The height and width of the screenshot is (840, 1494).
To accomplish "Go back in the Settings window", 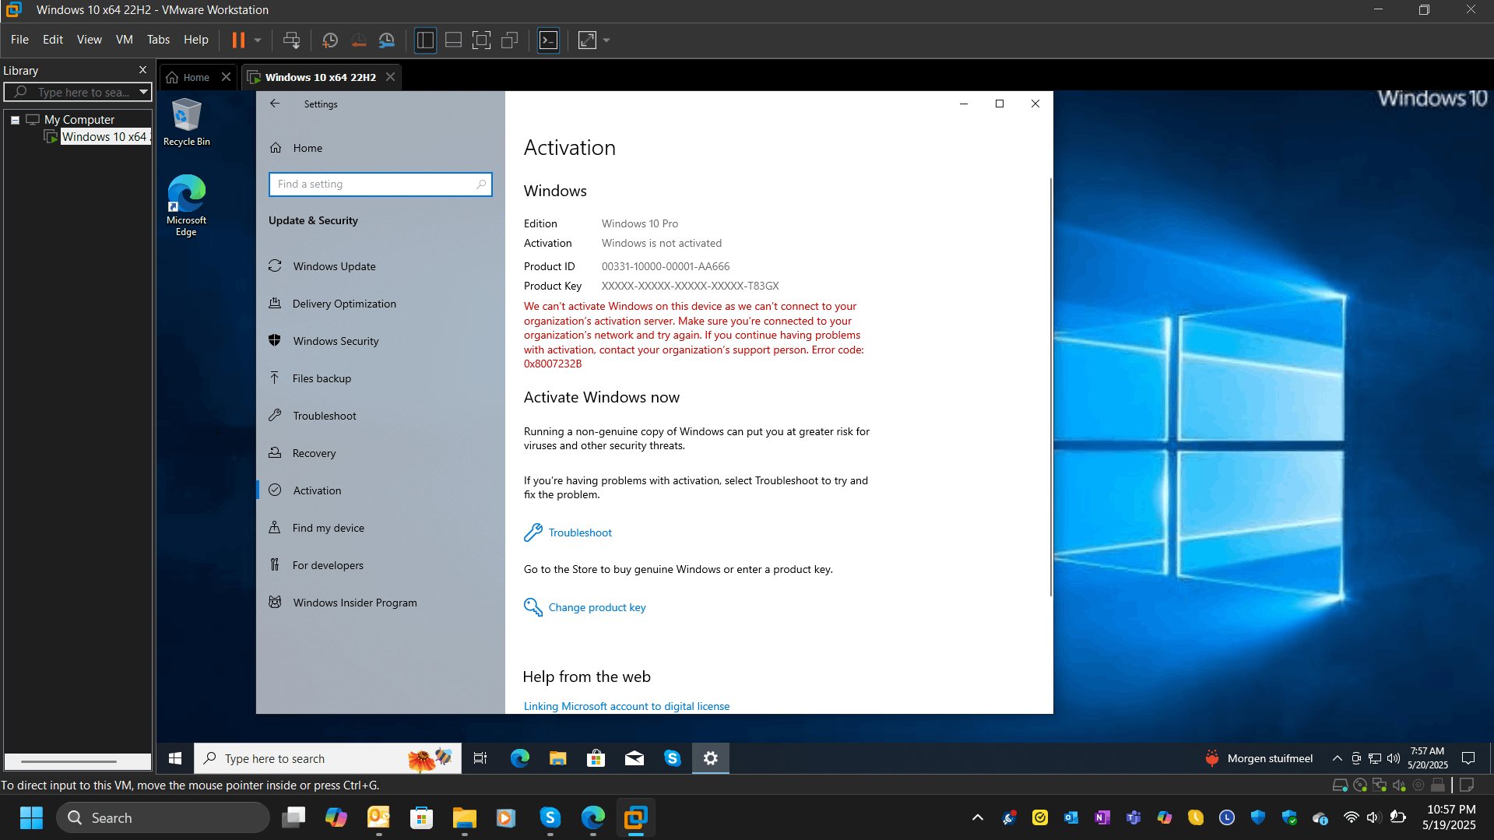I will click(x=275, y=103).
